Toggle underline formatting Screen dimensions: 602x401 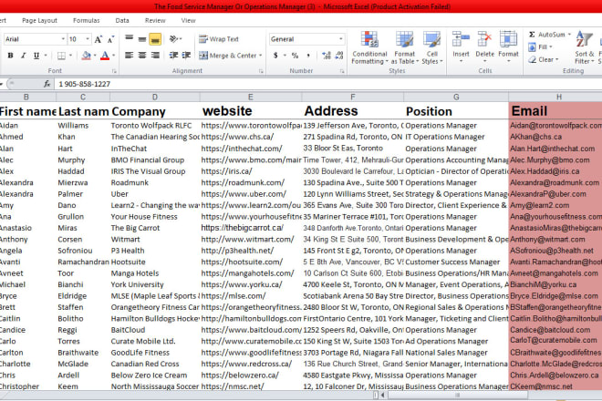tap(36, 56)
